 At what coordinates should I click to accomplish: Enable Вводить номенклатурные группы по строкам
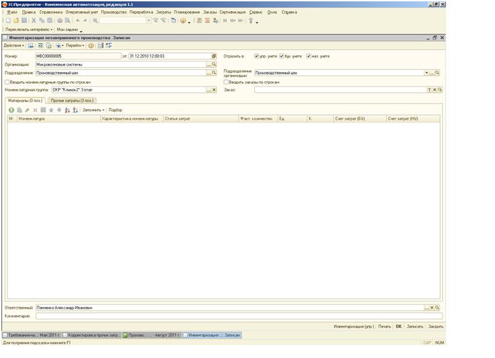(x=7, y=82)
